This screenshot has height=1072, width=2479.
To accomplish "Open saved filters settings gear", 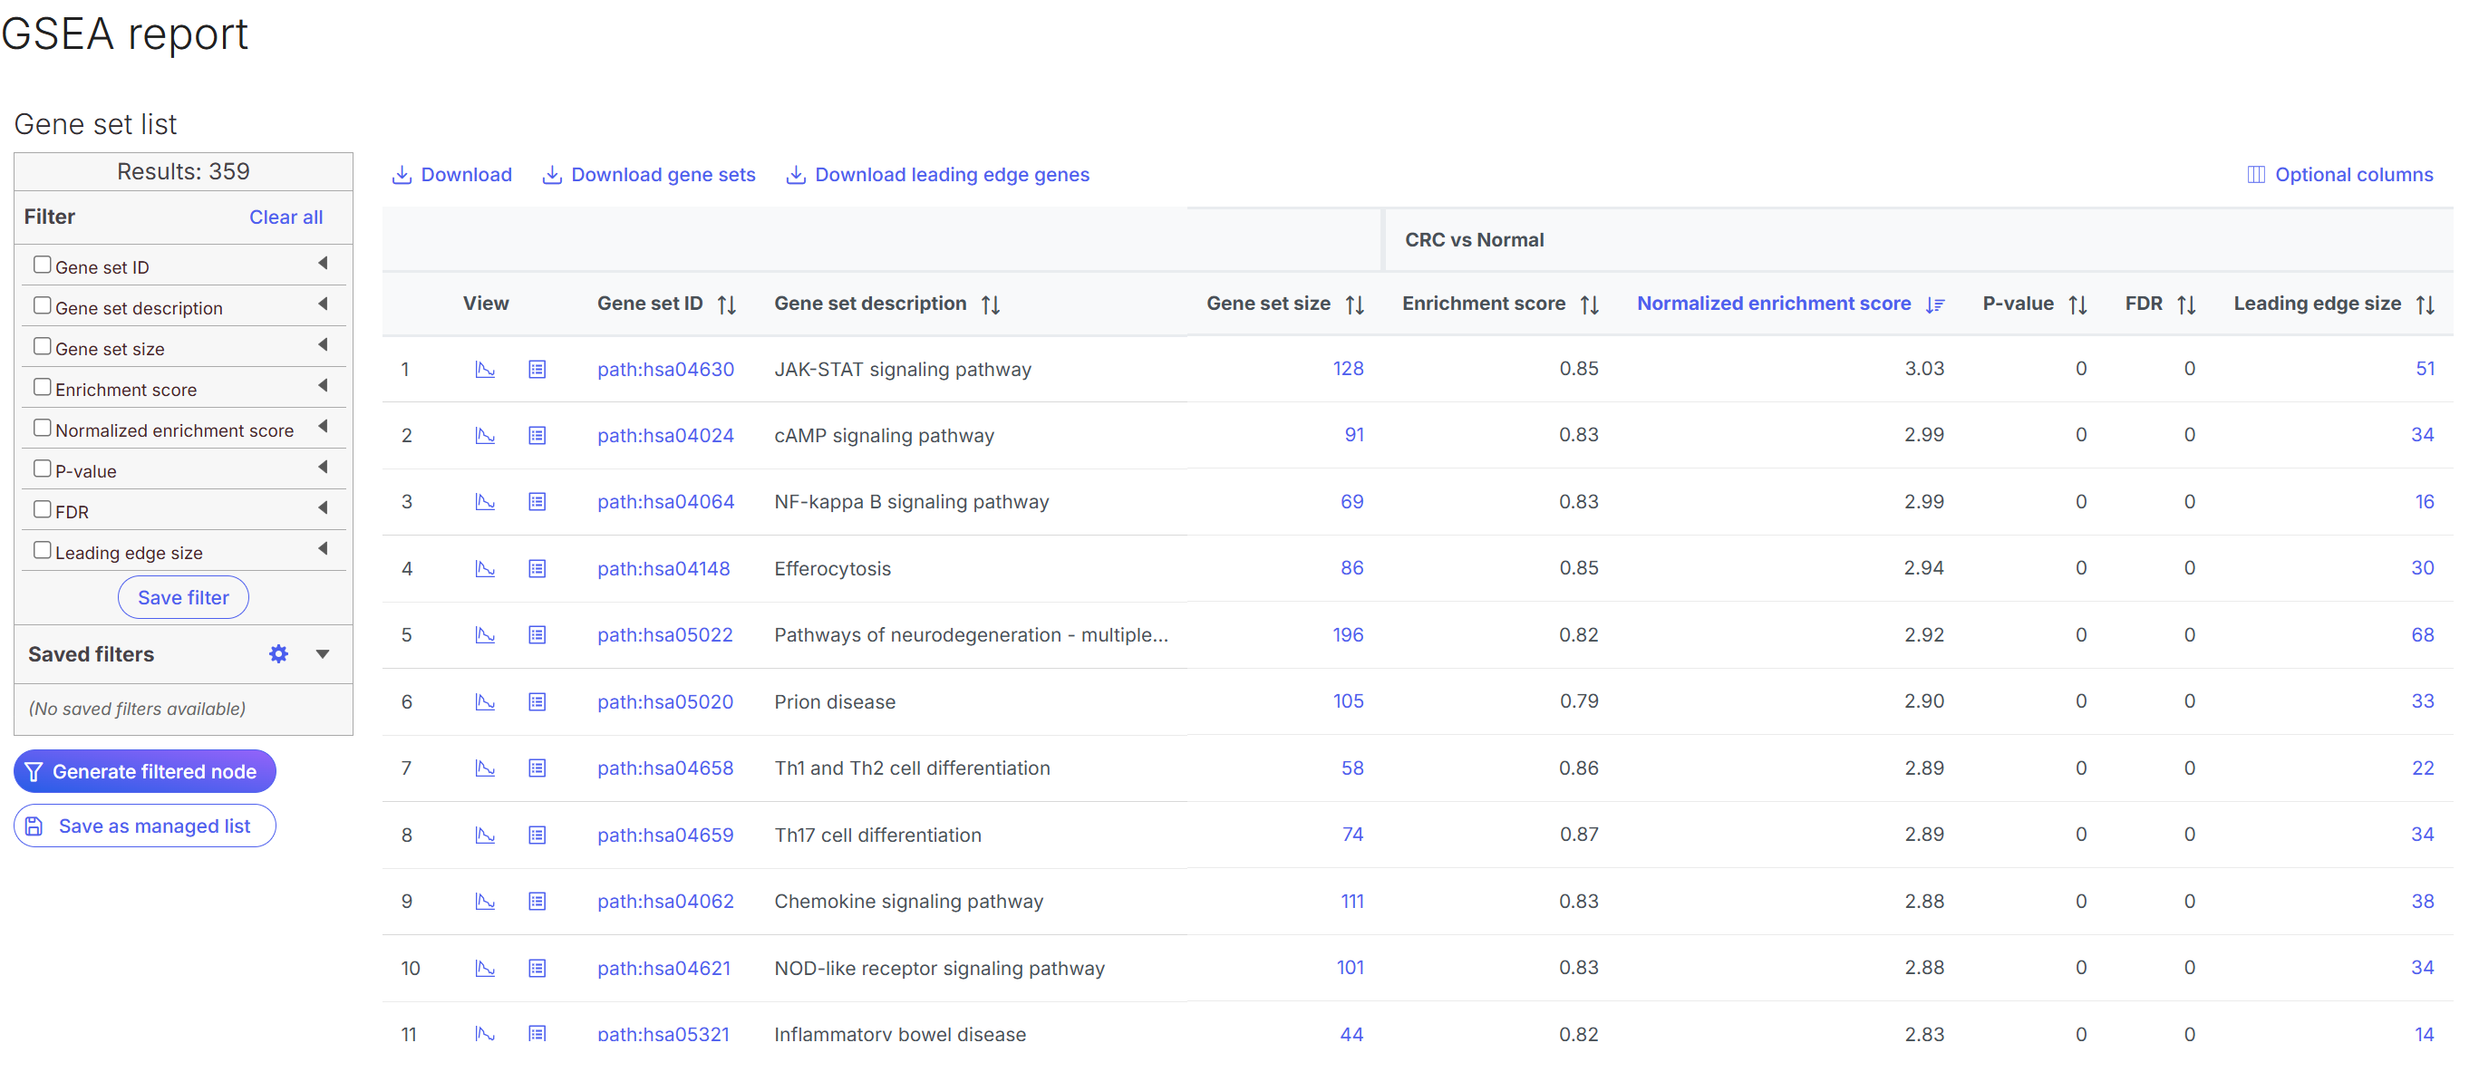I will click(279, 654).
